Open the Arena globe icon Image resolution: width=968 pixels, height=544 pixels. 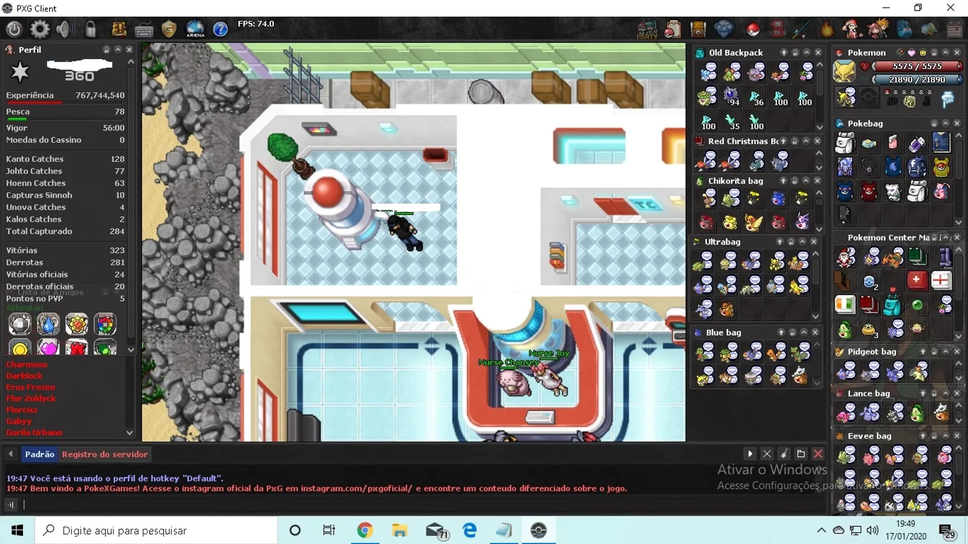[195, 29]
